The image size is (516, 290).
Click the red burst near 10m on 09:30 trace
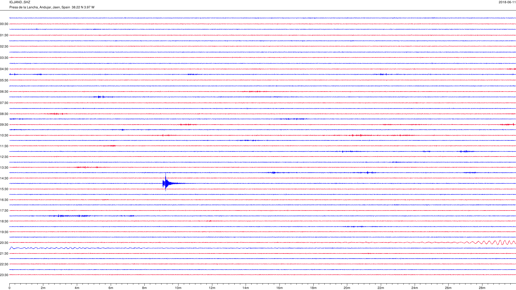pos(188,125)
